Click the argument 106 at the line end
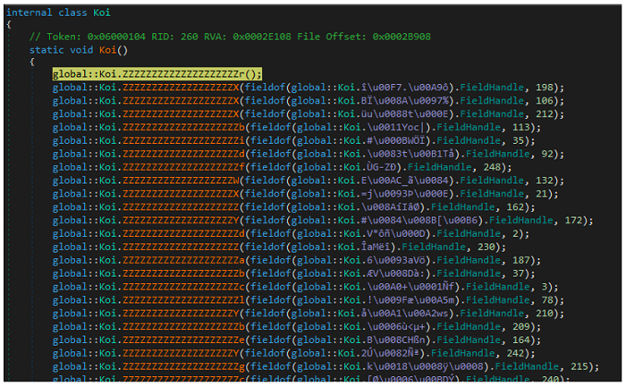Image resolution: width=626 pixels, height=386 pixels. [x=544, y=100]
